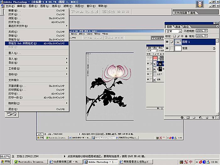Toggle link box beside 背景 layer

pos(172,48)
